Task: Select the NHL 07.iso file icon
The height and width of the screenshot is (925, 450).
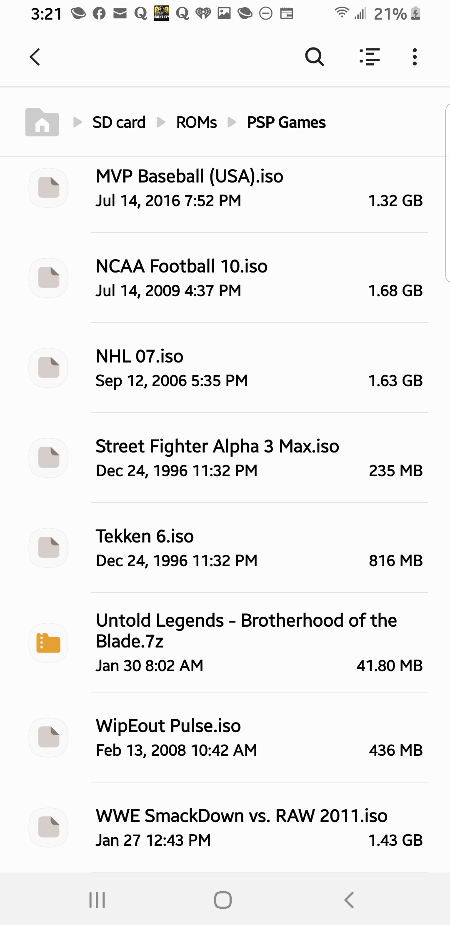Action: [x=49, y=368]
